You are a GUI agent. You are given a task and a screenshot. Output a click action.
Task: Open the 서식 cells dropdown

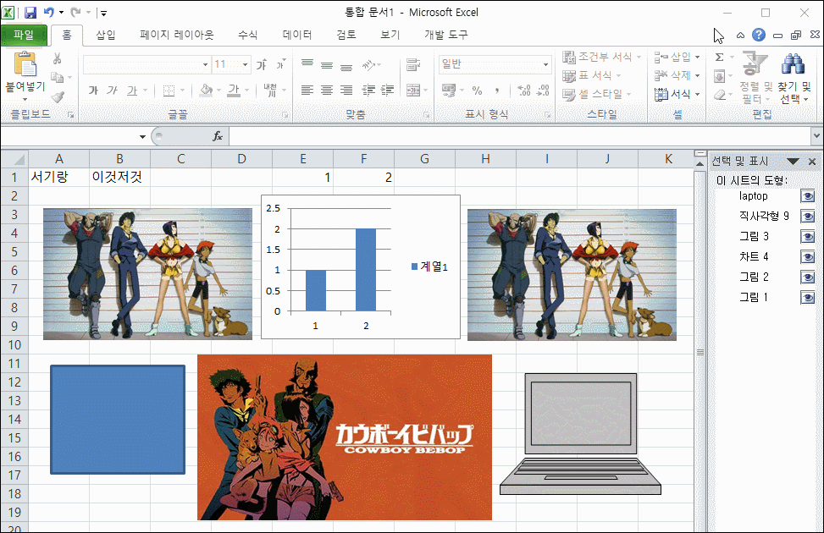click(x=677, y=95)
